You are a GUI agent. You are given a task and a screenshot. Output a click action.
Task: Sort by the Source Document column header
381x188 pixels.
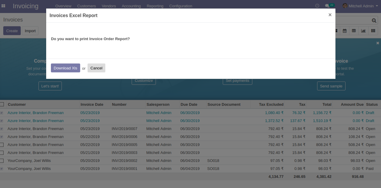pyautogui.click(x=224, y=104)
